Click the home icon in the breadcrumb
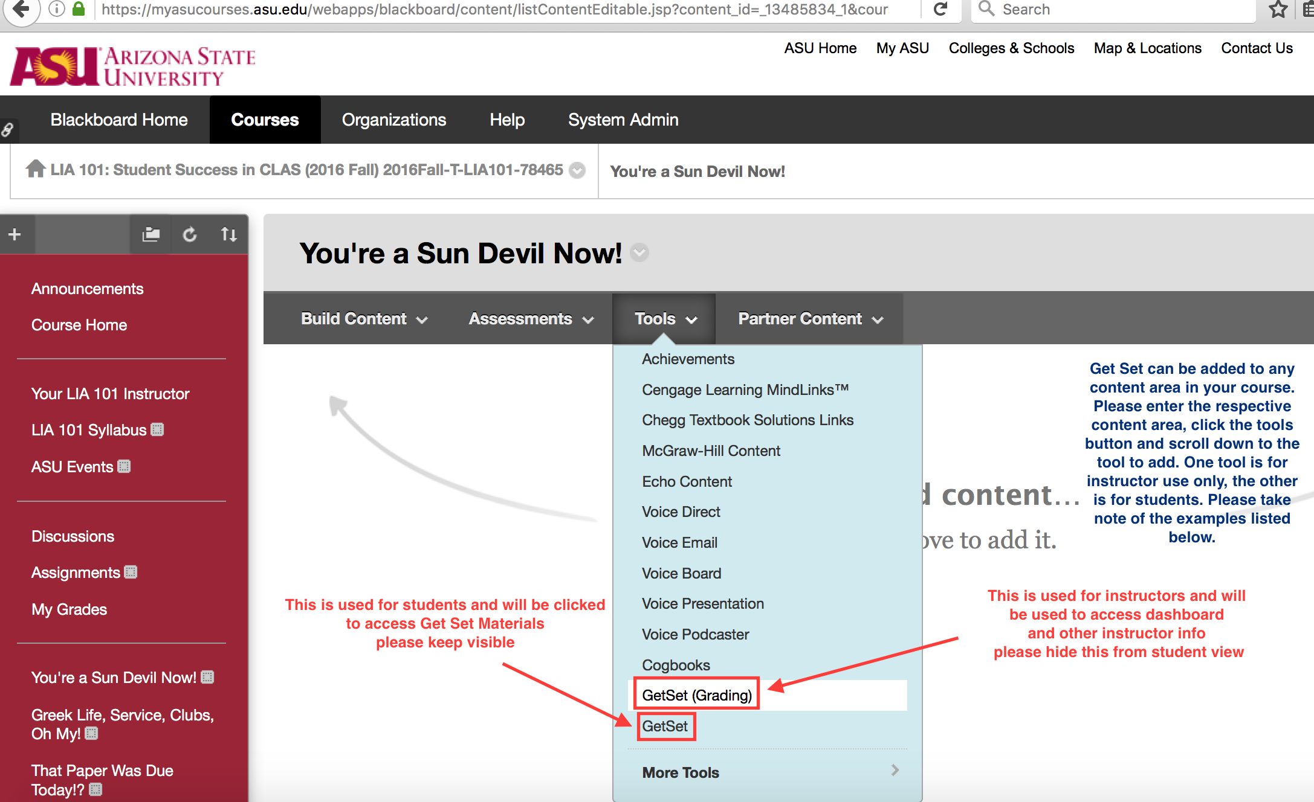Viewport: 1314px width, 802px height. [36, 168]
